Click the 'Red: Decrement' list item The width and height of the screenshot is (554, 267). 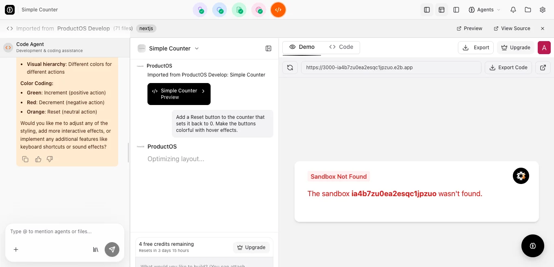pos(66,103)
